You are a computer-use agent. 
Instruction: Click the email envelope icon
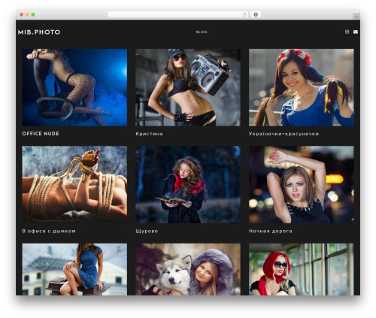(x=356, y=32)
